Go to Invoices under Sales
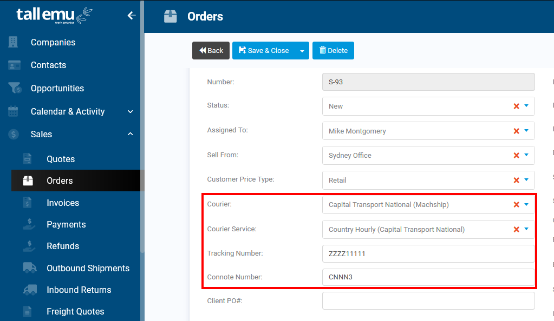 (x=63, y=203)
